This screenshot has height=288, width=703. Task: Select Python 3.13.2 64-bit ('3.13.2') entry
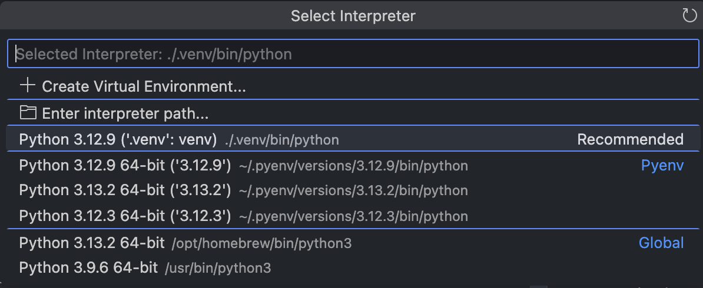click(353, 190)
